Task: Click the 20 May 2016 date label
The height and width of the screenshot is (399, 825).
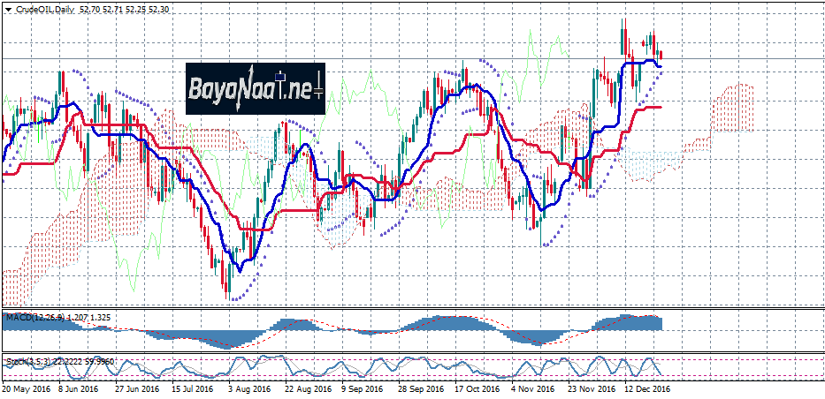Action: click(27, 388)
